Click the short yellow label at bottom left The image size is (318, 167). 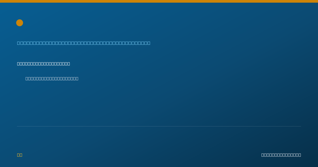pos(20,155)
